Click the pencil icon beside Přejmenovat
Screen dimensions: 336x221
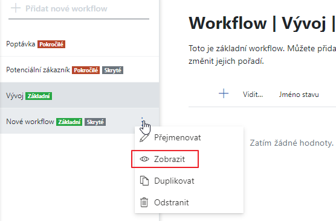(144, 137)
